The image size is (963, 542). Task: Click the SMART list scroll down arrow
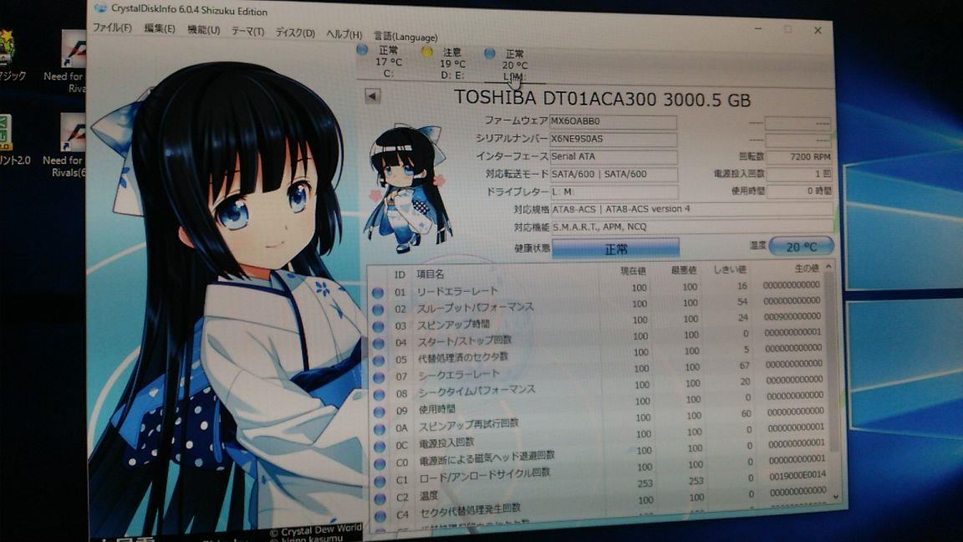coord(835,497)
